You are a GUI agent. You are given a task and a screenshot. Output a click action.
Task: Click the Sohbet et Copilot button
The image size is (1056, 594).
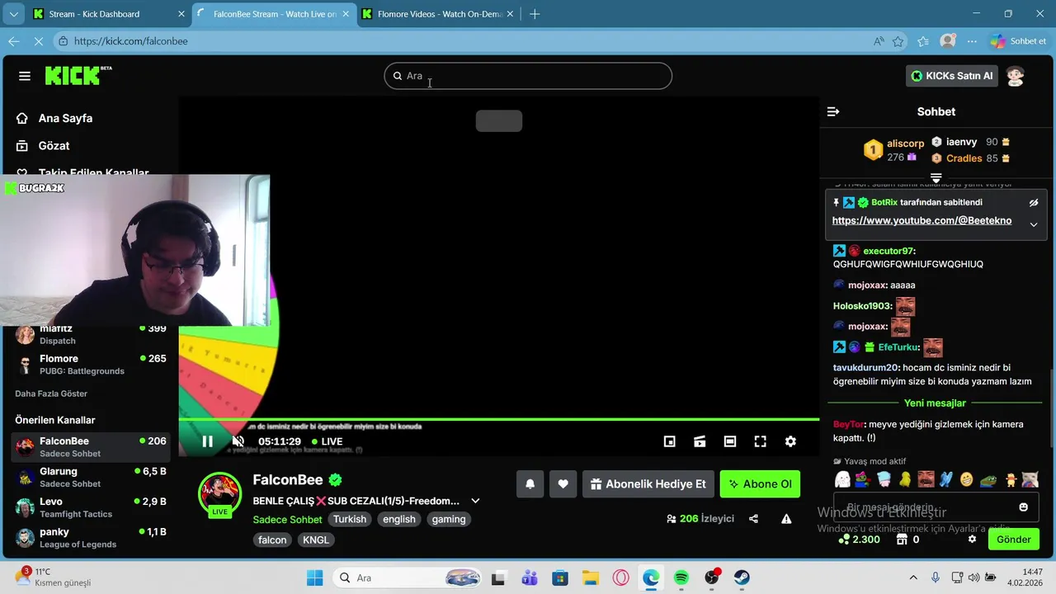click(x=1018, y=41)
